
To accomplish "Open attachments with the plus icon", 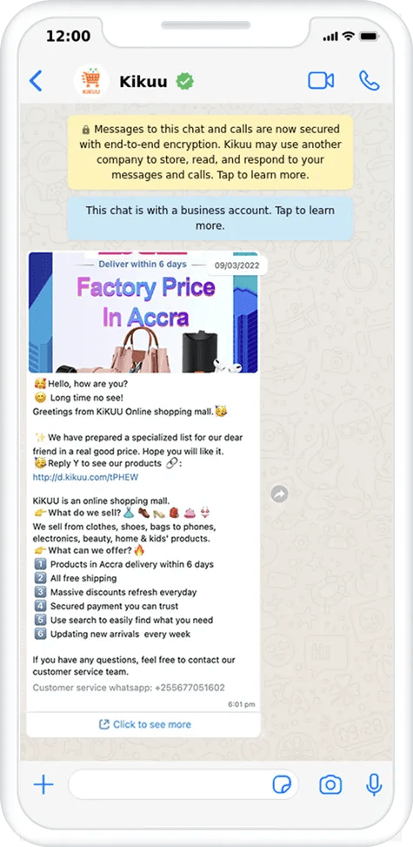I will 43,784.
